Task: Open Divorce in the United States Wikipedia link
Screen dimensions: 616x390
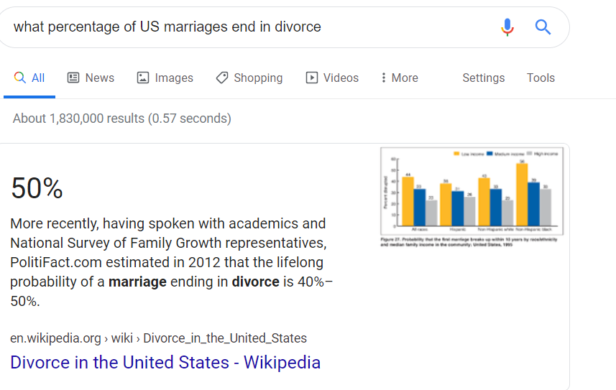Action: (165, 362)
